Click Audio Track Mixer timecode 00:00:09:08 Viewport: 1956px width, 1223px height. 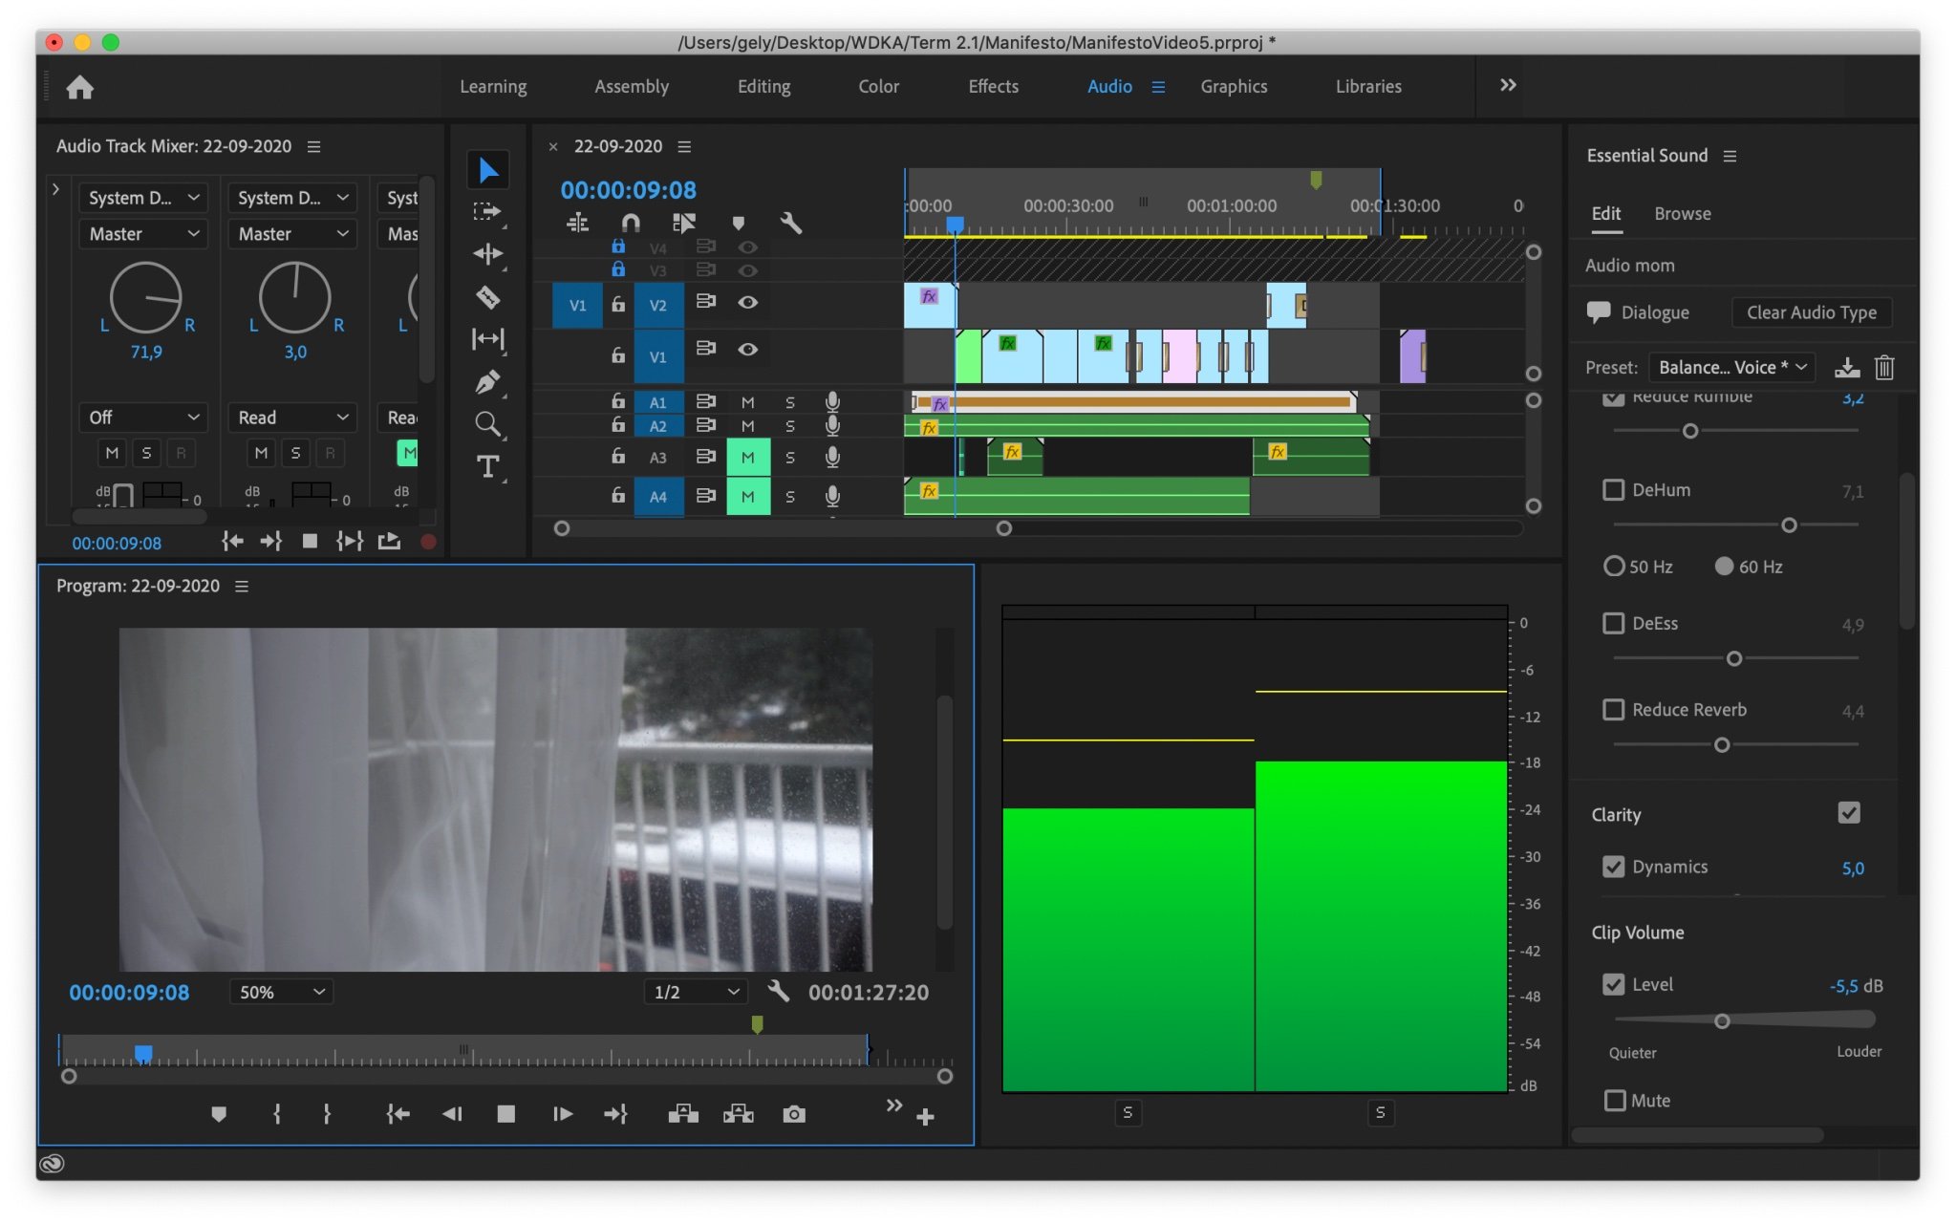(117, 543)
